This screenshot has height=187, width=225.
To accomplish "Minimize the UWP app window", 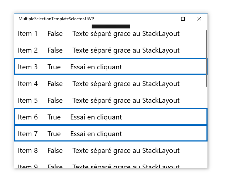I will click(x=167, y=19).
